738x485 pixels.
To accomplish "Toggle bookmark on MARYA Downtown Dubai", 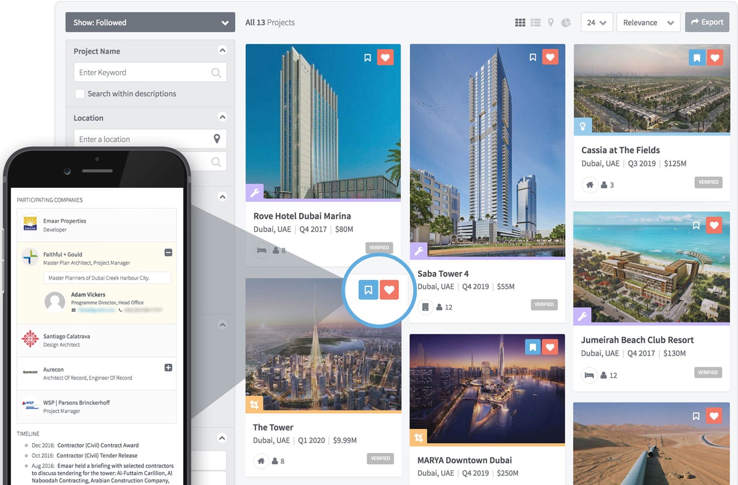I will click(532, 347).
